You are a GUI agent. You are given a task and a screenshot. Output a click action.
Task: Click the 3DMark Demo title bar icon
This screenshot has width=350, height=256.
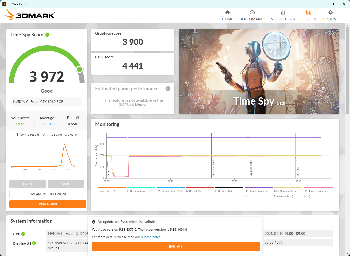[4, 4]
